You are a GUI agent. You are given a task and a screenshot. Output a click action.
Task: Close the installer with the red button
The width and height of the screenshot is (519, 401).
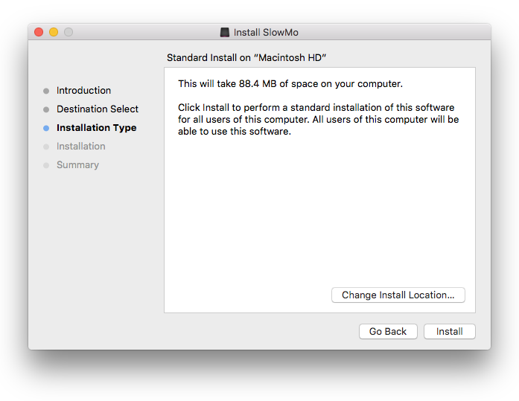(39, 32)
